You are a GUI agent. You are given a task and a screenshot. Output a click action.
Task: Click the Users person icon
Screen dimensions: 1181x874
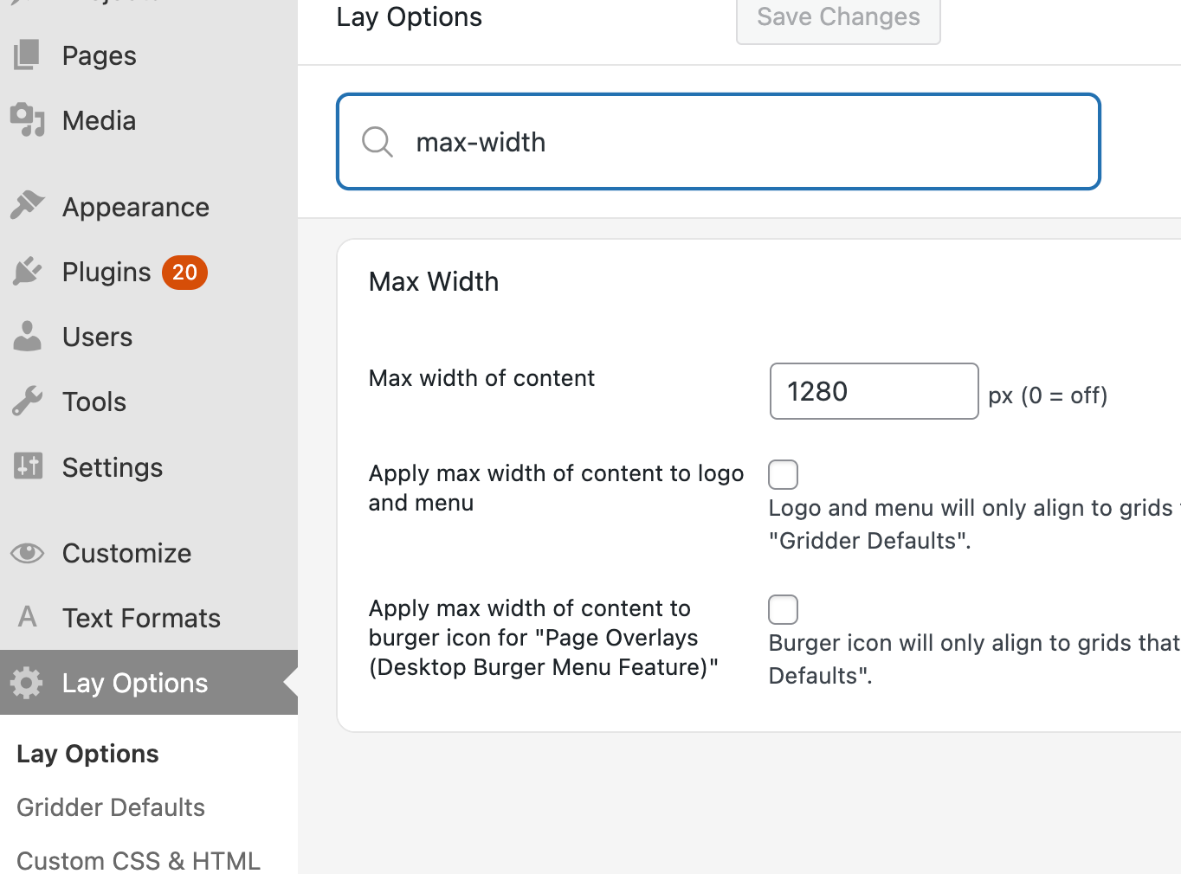tap(27, 337)
